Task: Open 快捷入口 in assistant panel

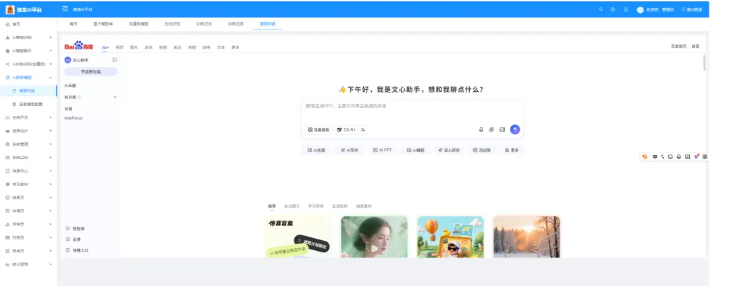Action: click(x=77, y=250)
